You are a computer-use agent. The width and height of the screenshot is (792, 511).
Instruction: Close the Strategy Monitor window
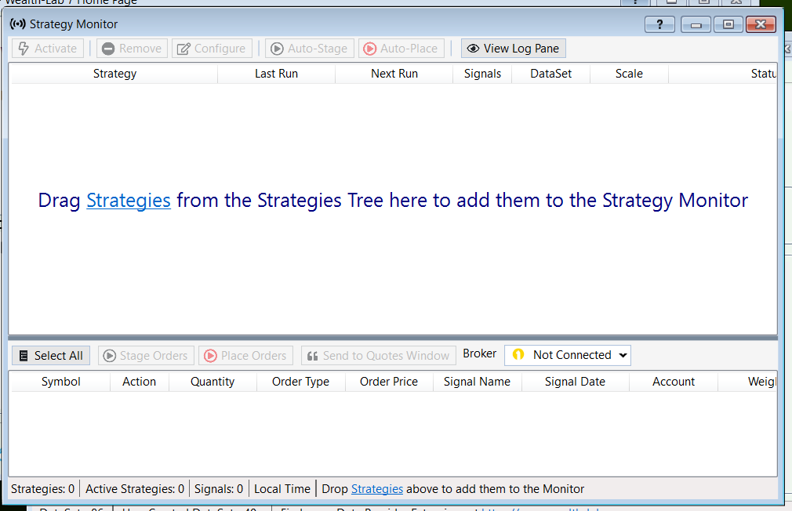coord(761,24)
